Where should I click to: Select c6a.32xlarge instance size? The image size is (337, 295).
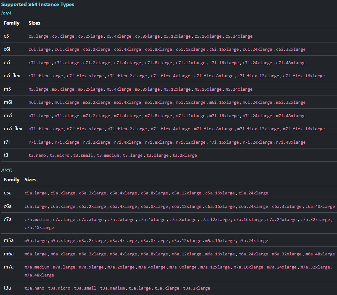287,207
